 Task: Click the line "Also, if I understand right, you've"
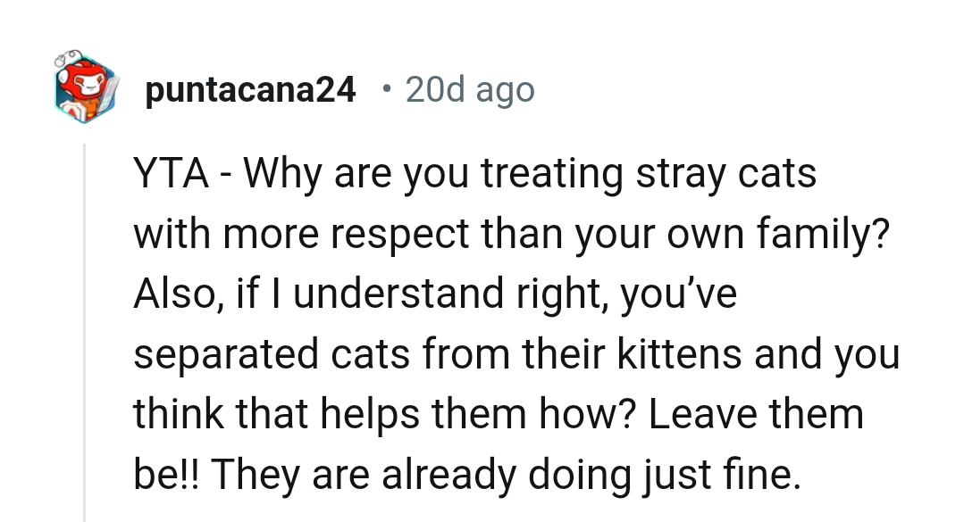pos(435,294)
